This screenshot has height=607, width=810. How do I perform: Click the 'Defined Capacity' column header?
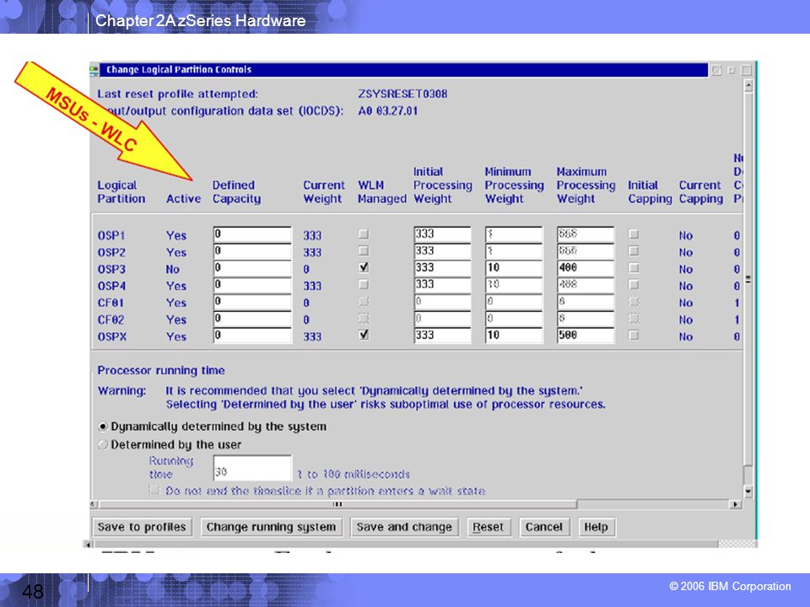click(236, 192)
